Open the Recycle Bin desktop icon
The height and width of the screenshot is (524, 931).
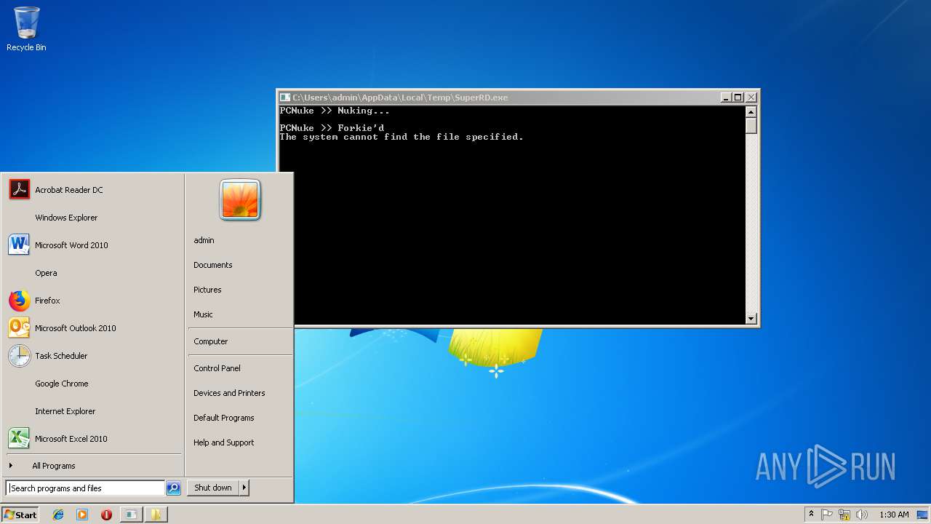(26, 29)
